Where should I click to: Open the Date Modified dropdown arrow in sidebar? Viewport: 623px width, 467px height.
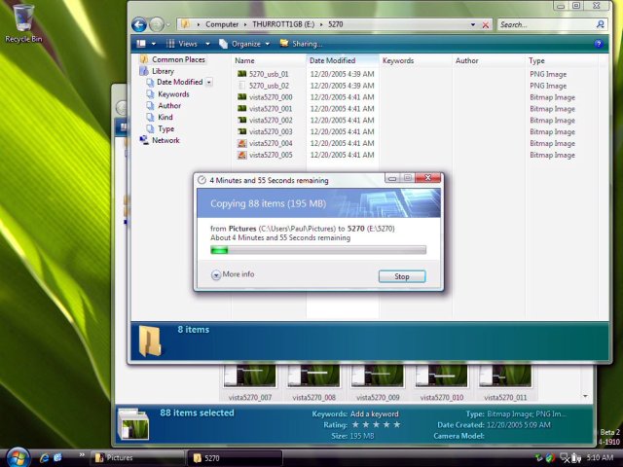208,83
